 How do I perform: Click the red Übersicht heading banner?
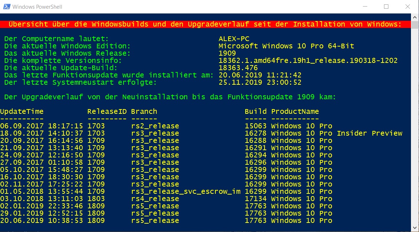[x=205, y=24]
